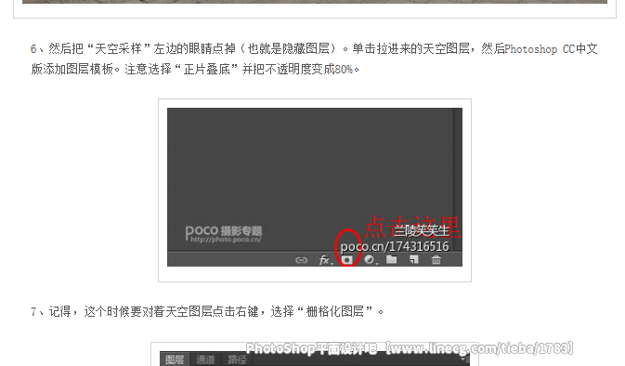This screenshot has height=366, width=625.
Task: Open the fx layer style icon
Action: tap(325, 260)
